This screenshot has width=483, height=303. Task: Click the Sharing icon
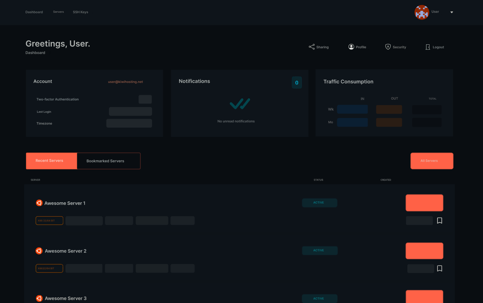[312, 46]
